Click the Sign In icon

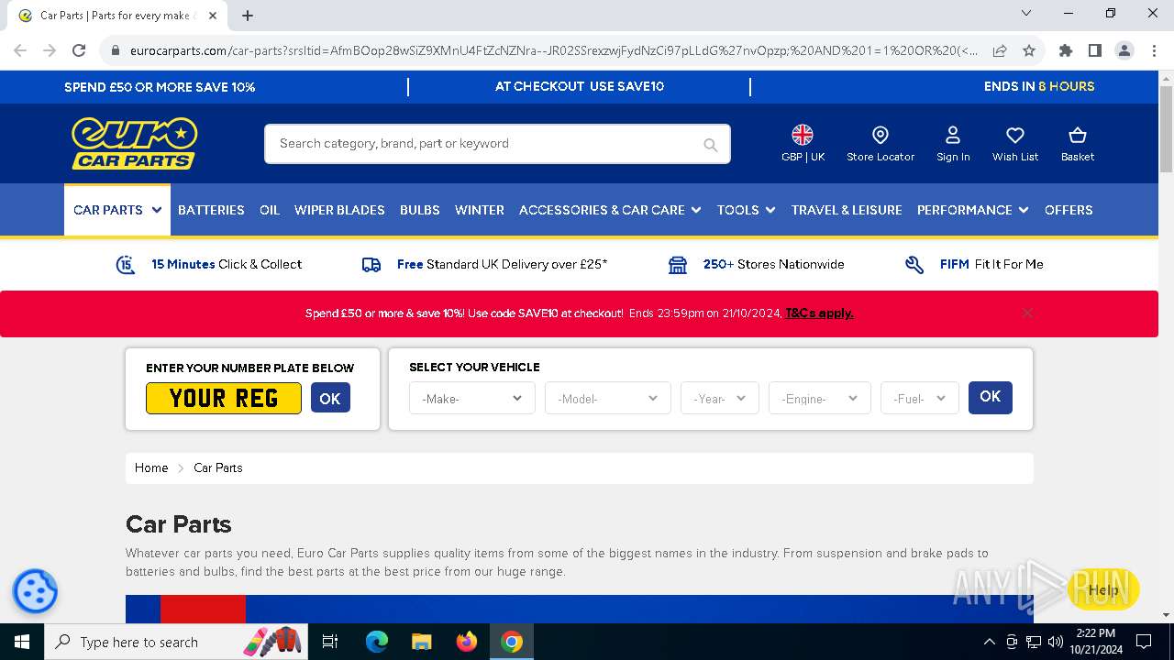953,144
